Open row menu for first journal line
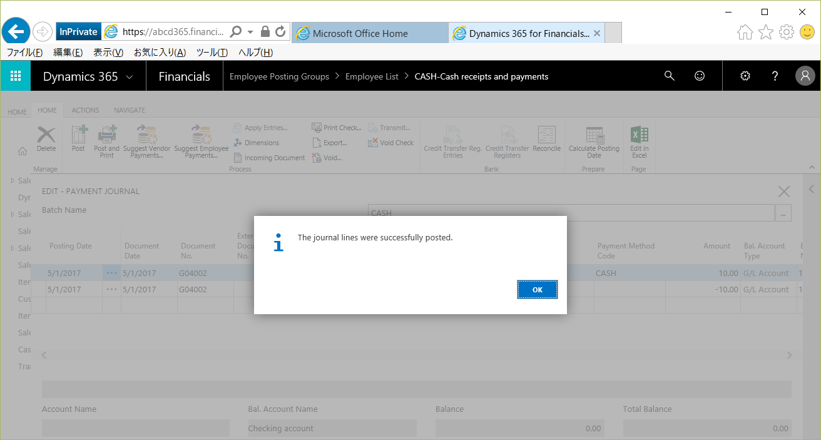The width and height of the screenshot is (821, 440). click(111, 273)
